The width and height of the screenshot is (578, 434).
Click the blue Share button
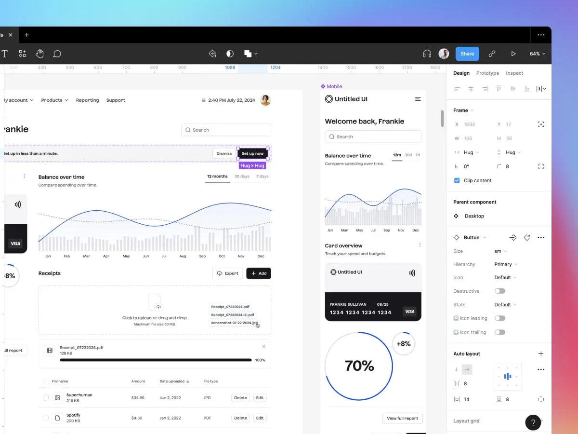pyautogui.click(x=467, y=54)
